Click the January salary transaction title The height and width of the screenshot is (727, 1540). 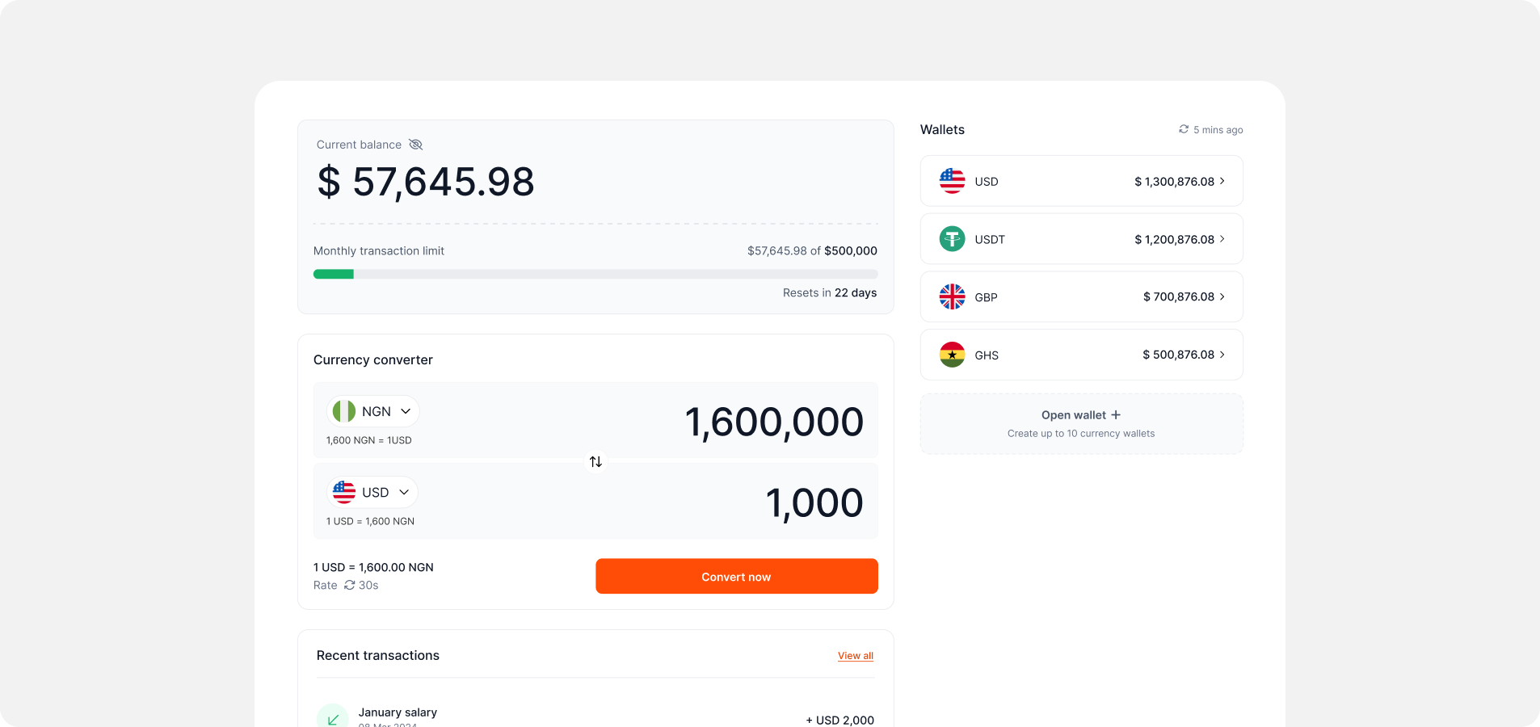(398, 712)
